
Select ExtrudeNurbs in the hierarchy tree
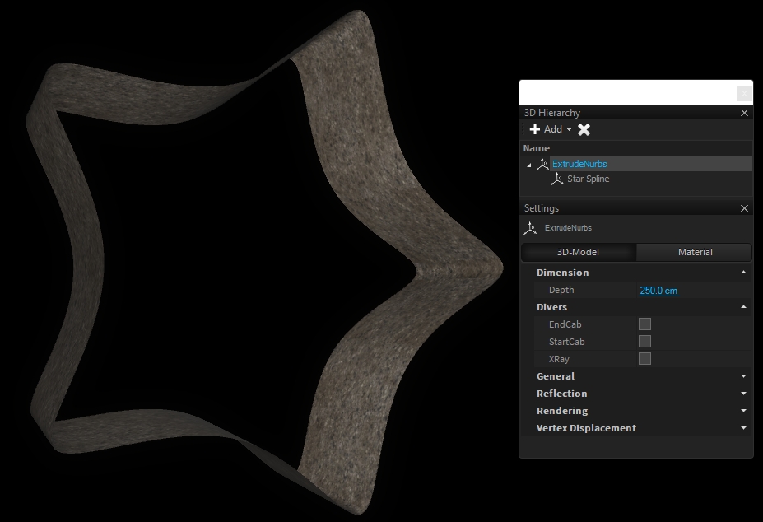[x=579, y=164]
